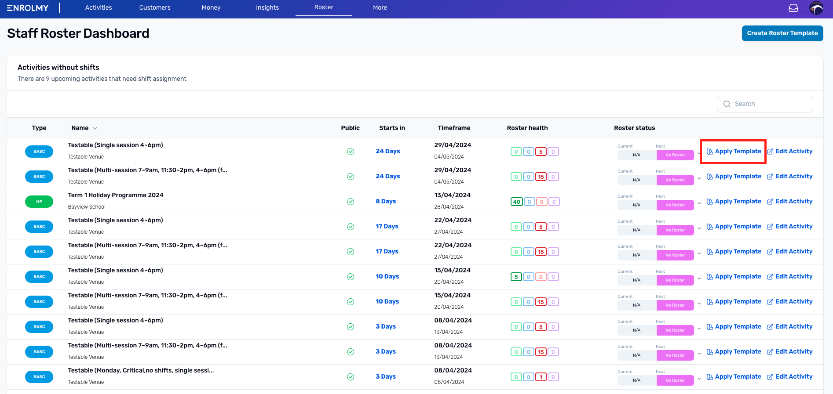Edit Activity for Multi-session 08/04/2024
This screenshot has width=833, height=394.
pos(790,352)
